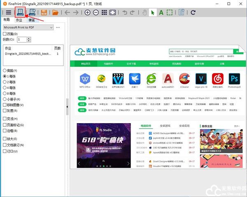Zoom out with the minus magnifier icon
Screen dimensions: 247x197
point(96,12)
